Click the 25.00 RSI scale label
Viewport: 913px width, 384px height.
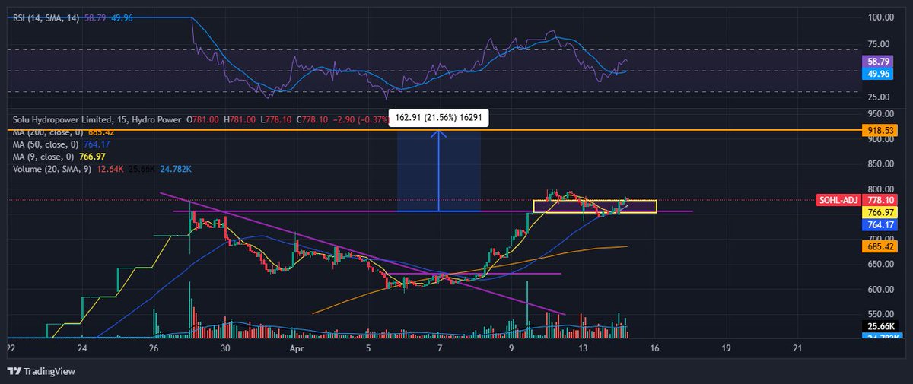click(x=879, y=97)
